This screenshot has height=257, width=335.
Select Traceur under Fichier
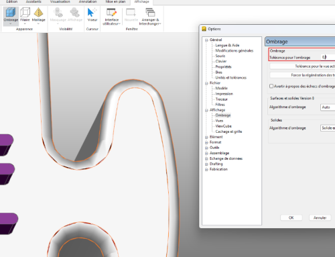pos(221,99)
